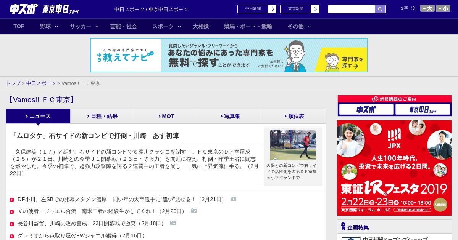
Task: Click camera icon beside DF小川 article
Action: [234, 199]
